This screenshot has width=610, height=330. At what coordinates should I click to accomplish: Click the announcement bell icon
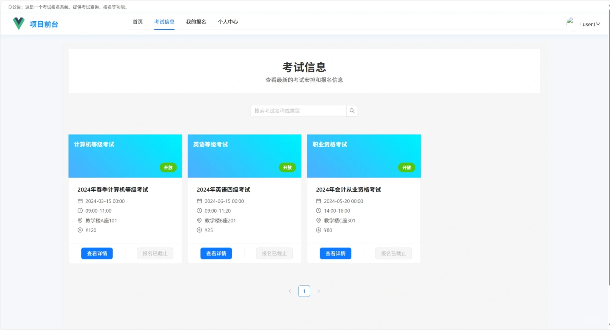[x=10, y=6]
